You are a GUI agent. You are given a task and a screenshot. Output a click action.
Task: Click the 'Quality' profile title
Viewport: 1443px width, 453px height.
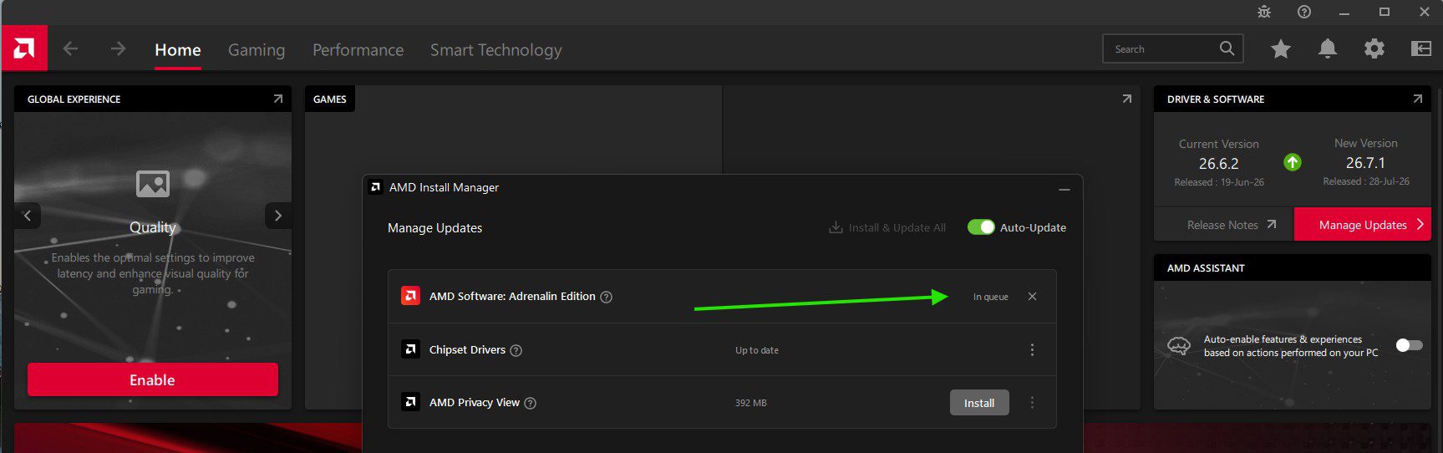153,227
